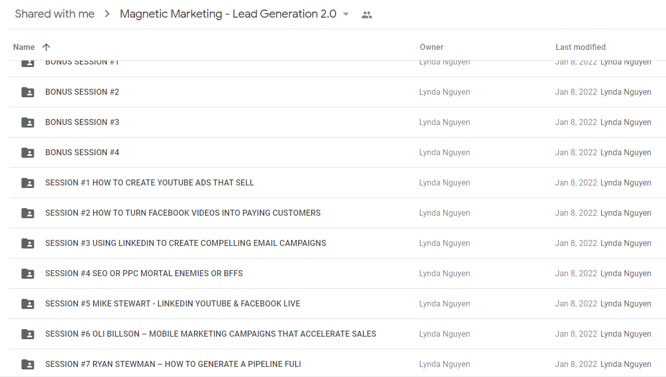Click the breadcrumb chevron after Shared with me

click(x=107, y=14)
